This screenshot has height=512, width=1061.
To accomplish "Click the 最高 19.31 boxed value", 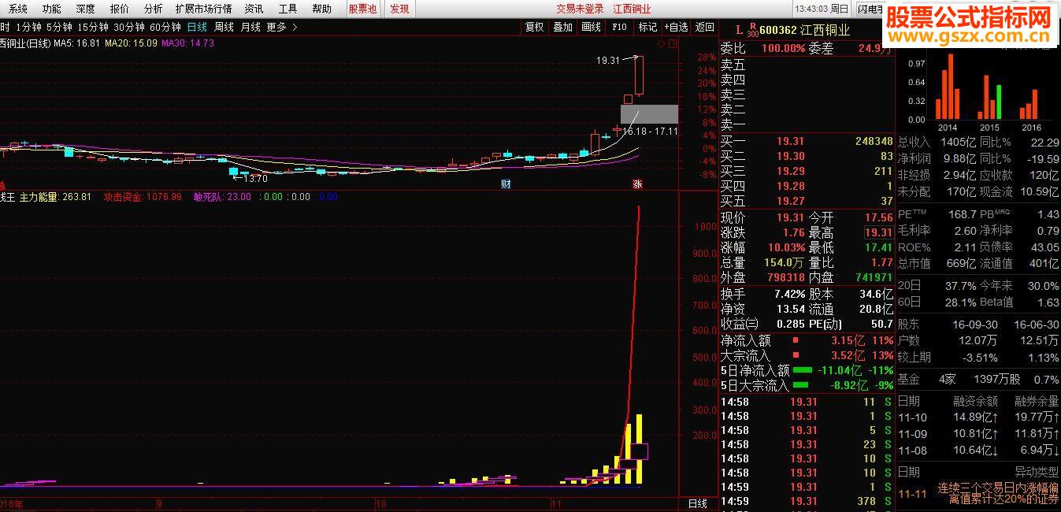I will (x=878, y=232).
